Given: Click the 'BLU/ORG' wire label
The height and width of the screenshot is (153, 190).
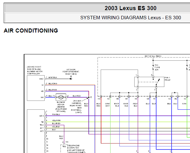Looking at the screenshot, I should coord(53,83).
